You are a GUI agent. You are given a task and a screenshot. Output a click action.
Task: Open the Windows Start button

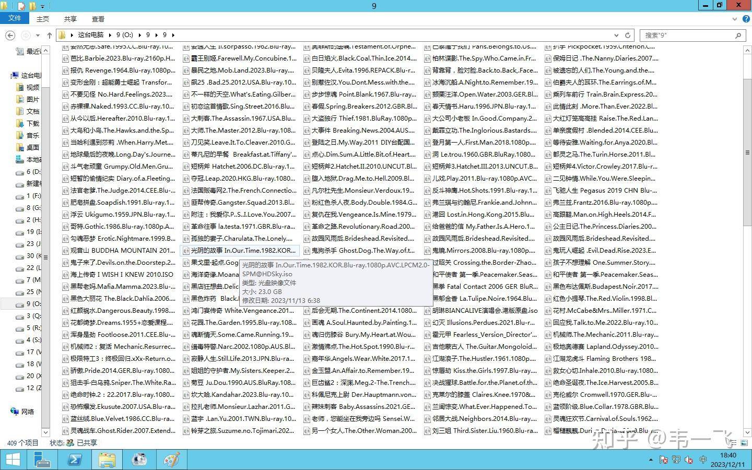[x=13, y=460]
